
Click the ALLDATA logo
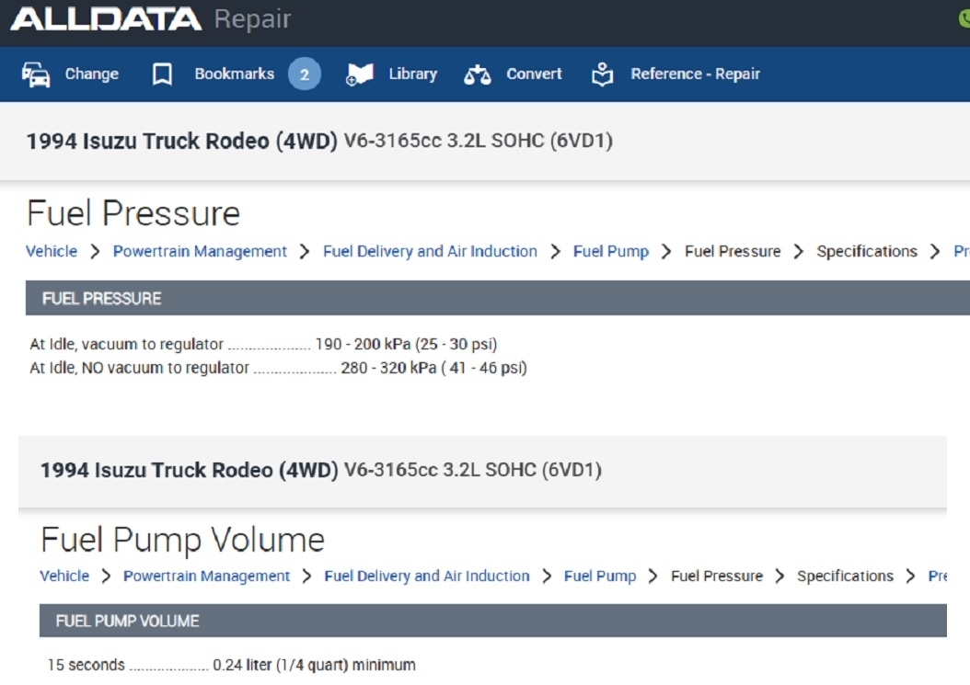click(105, 19)
